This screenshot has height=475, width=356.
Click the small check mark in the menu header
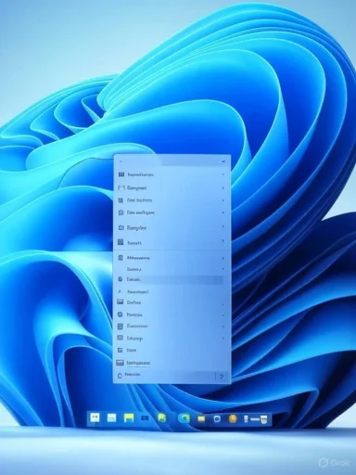point(121,161)
